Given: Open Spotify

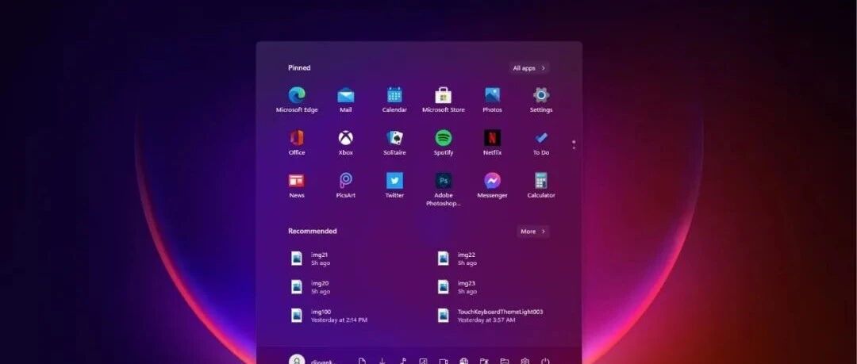Looking at the screenshot, I should (x=444, y=142).
